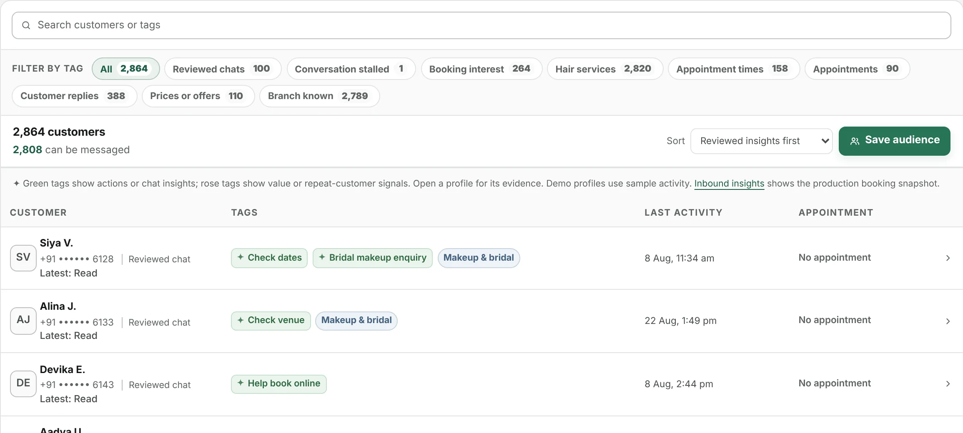Select the All 2,864 filter tag
The height and width of the screenshot is (433, 963).
pos(125,69)
